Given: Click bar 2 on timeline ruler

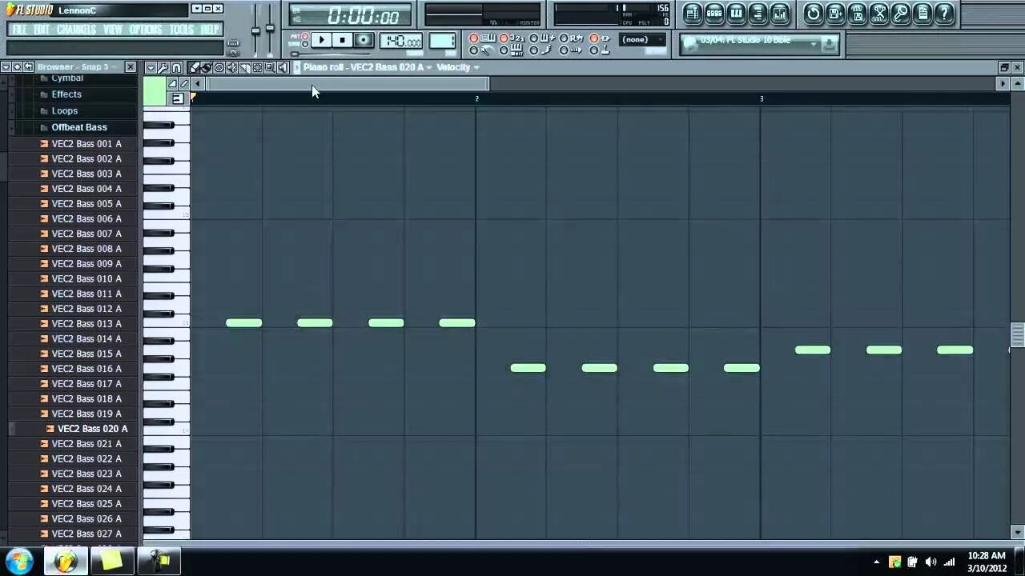Looking at the screenshot, I should 477,98.
